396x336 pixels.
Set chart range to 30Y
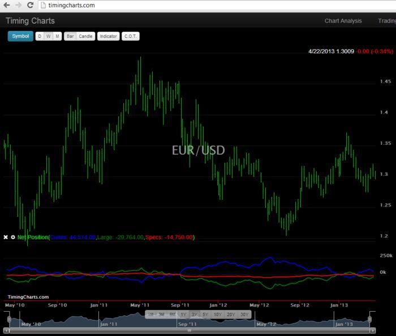[244, 315]
